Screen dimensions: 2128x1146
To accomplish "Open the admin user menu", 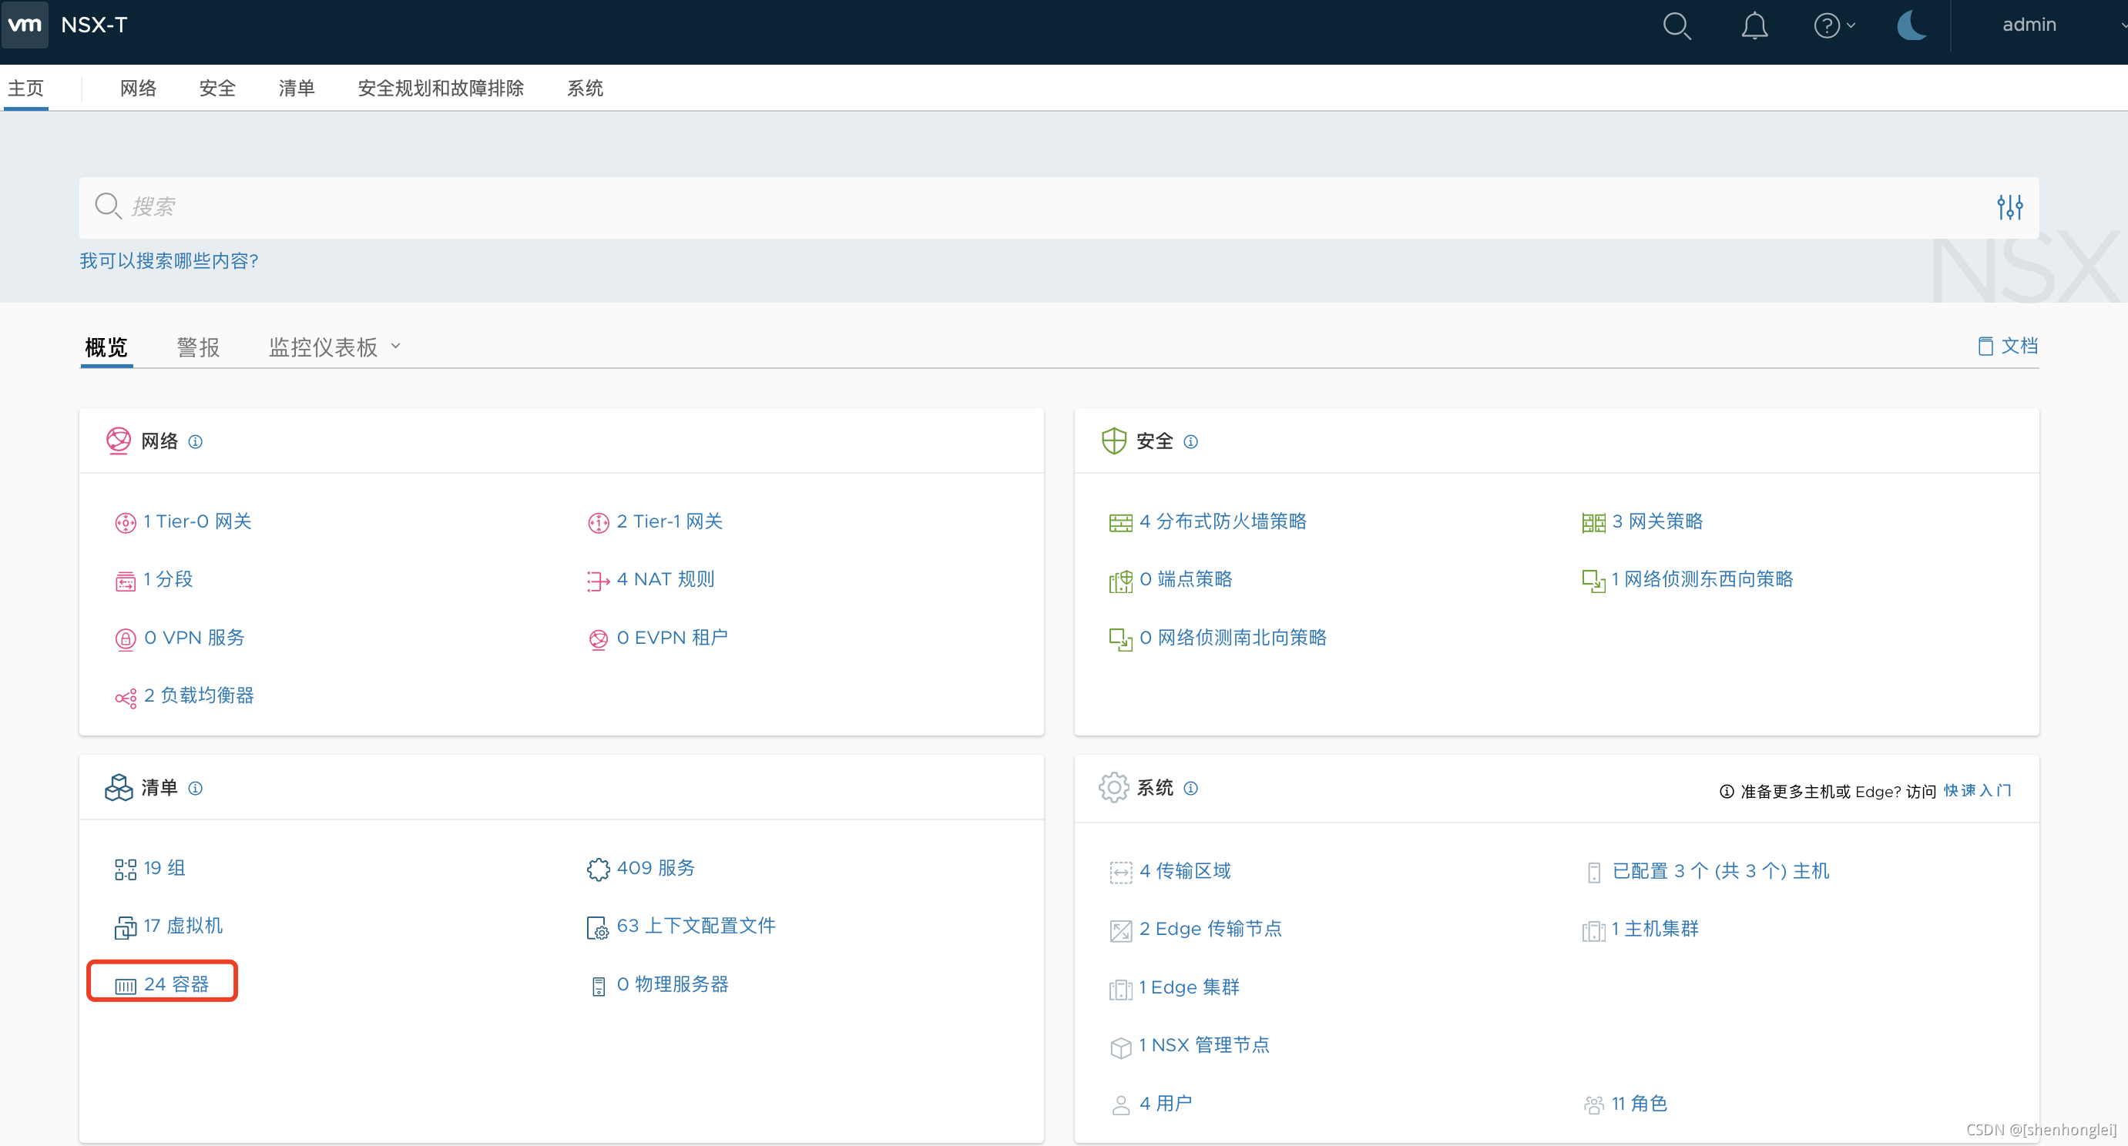I will pyautogui.click(x=2029, y=25).
